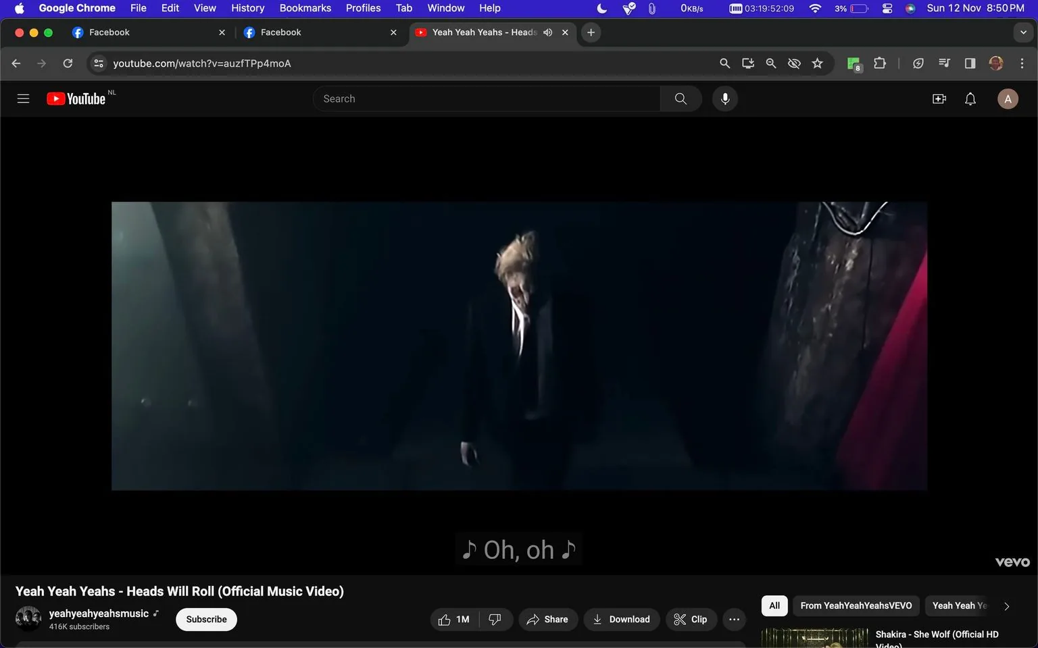Bookmark this page with the star icon
The width and height of the screenshot is (1038, 648).
[817, 63]
